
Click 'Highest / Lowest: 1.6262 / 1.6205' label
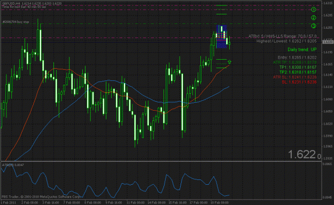point(286,41)
